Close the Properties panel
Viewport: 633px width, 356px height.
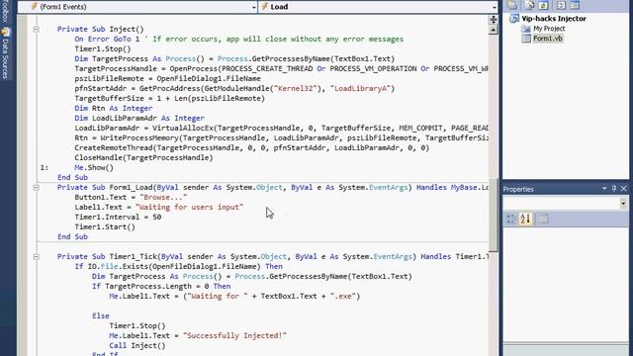coord(624,189)
